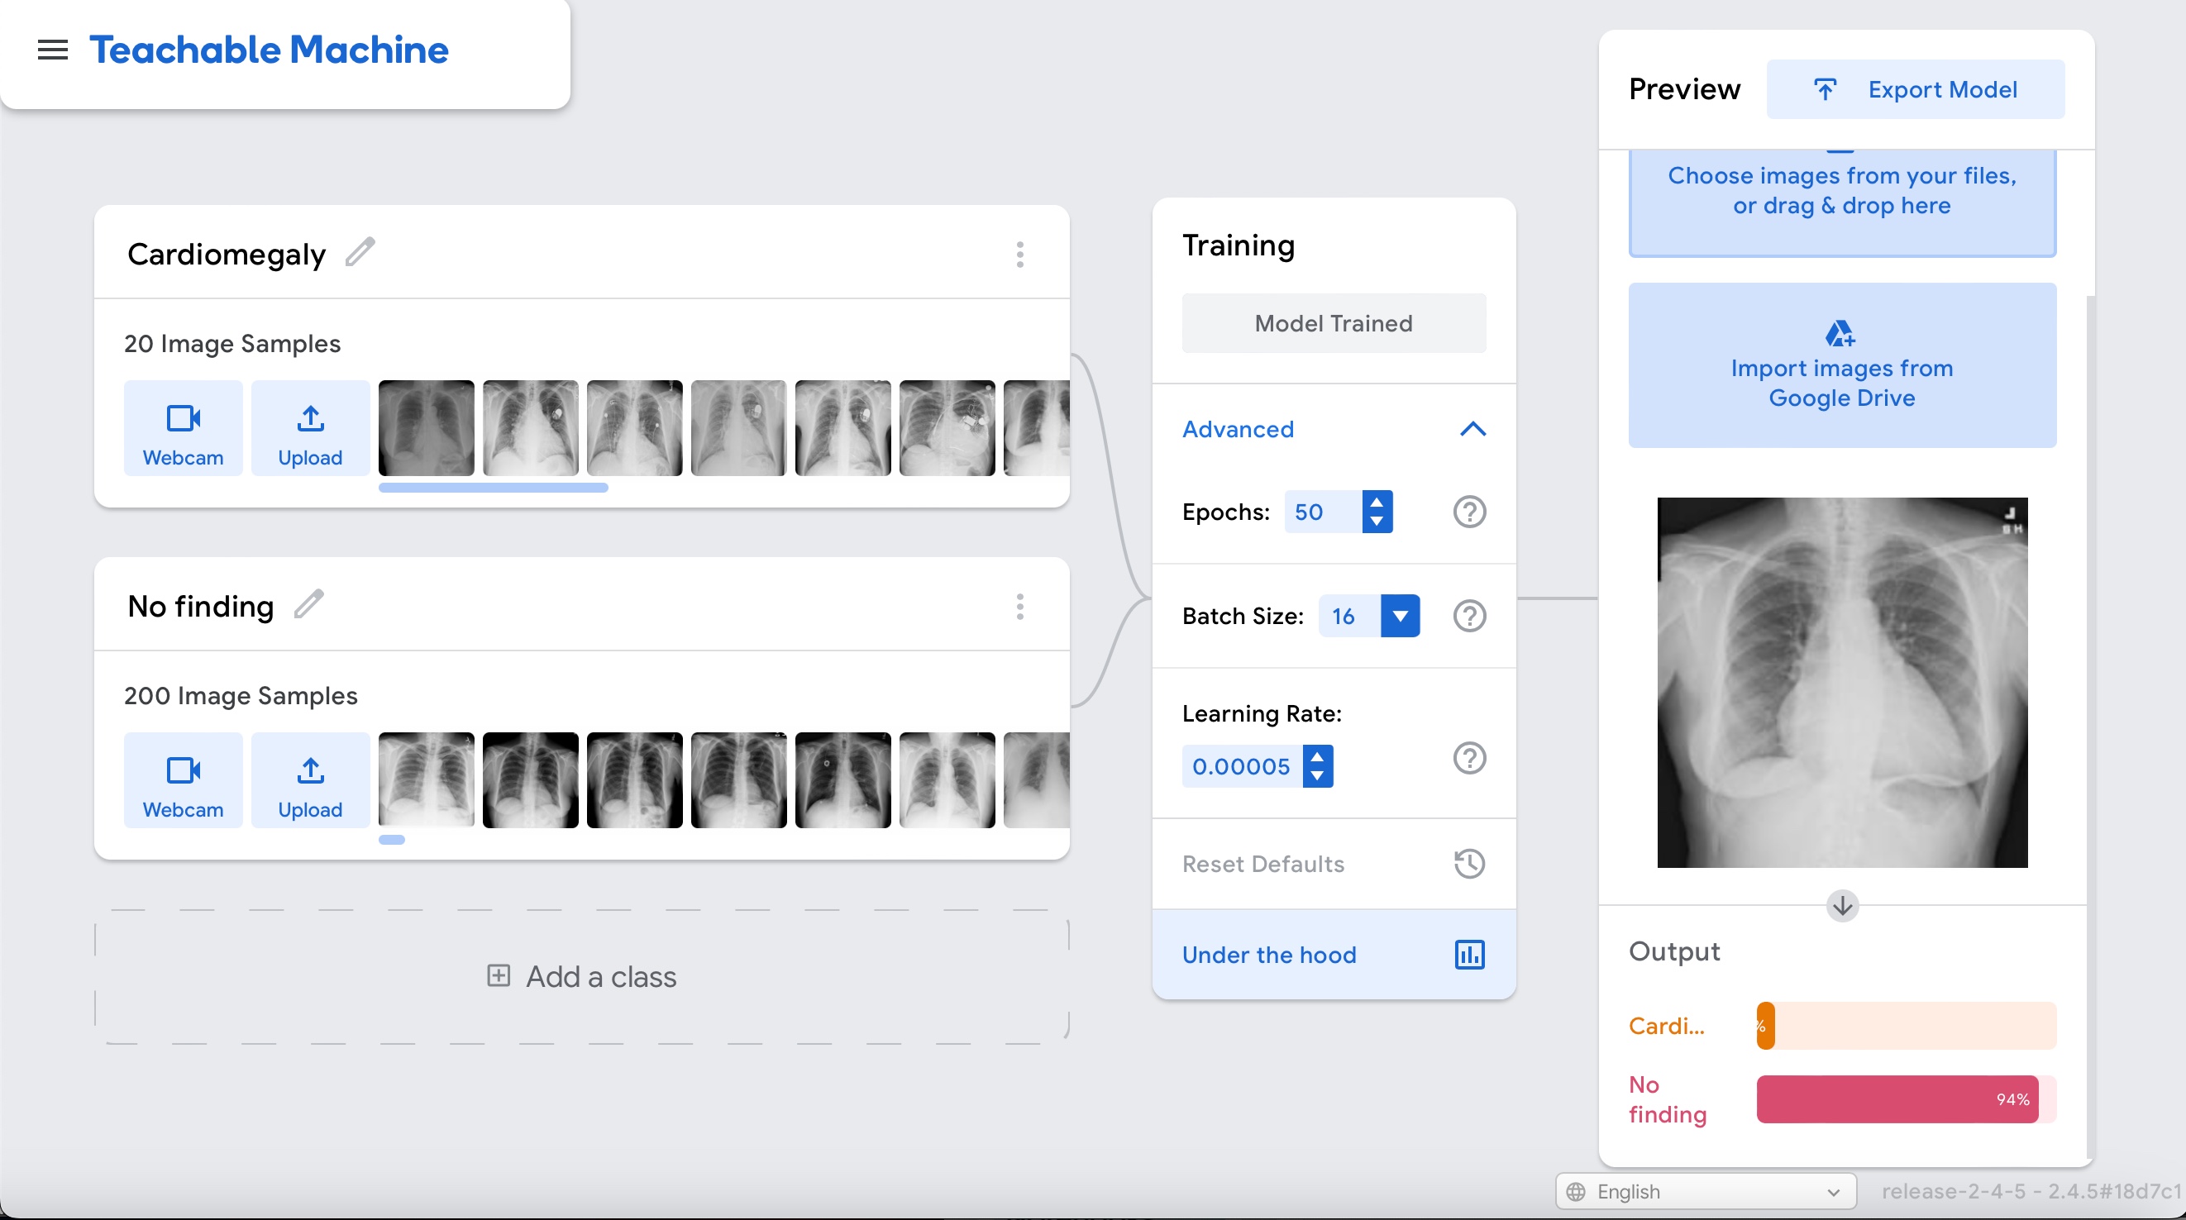The height and width of the screenshot is (1220, 2186).
Task: Click the help icon next to Epochs
Action: [x=1469, y=512]
